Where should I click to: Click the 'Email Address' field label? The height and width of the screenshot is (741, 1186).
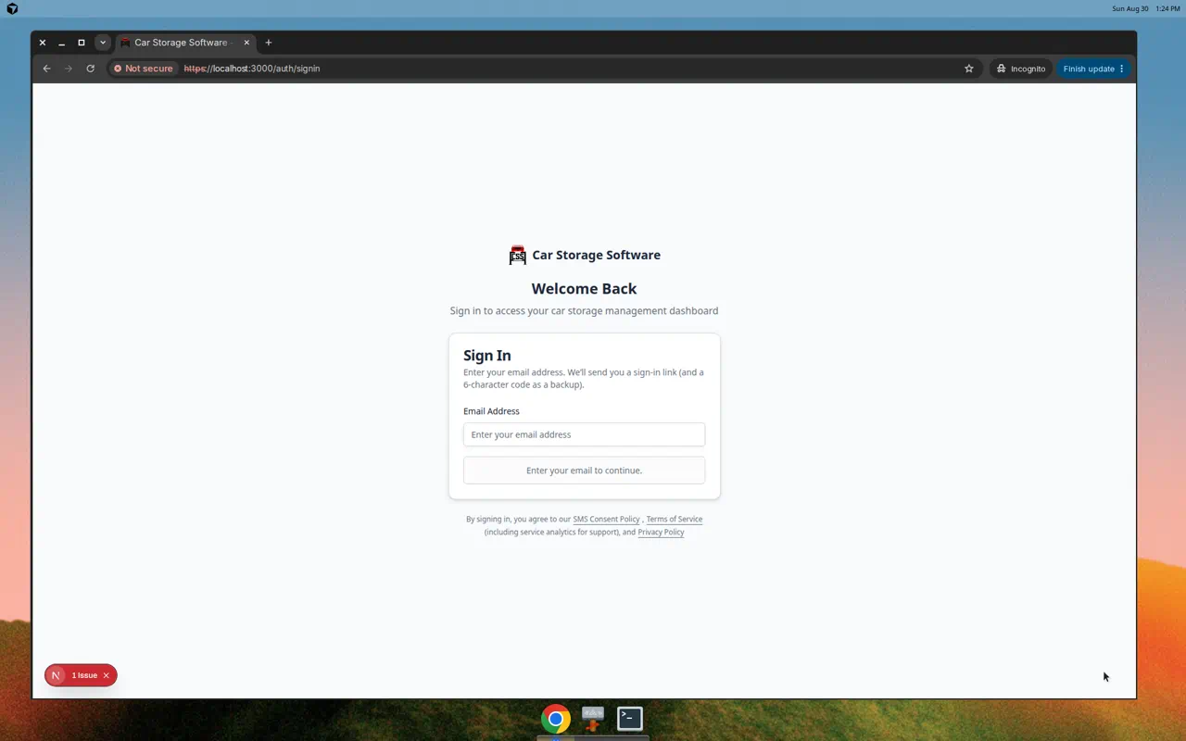[x=491, y=411]
